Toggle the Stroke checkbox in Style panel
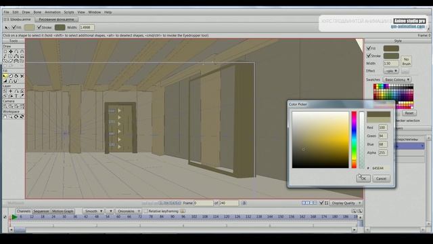This screenshot has height=244, width=433. point(368,56)
